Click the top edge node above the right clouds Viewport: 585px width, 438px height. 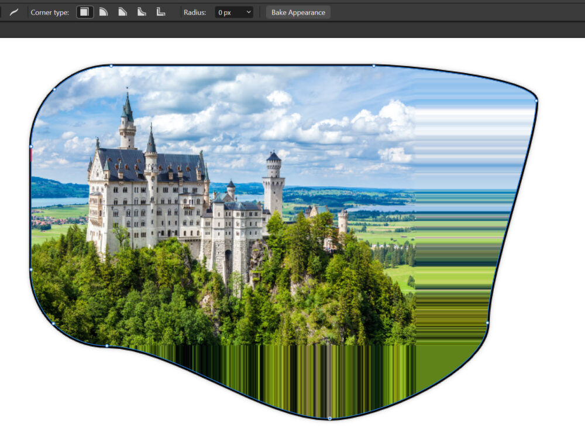(374, 66)
